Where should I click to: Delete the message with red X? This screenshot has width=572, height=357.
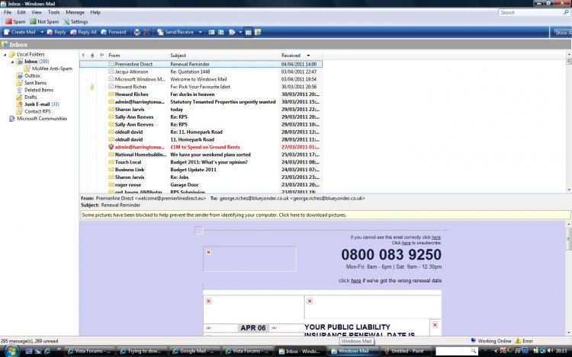click(146, 32)
